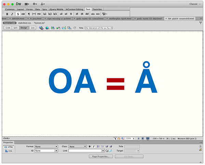The width and height of the screenshot is (205, 165).
Task: Open window size 1080 x 568 dropdown
Action: tap(158, 139)
